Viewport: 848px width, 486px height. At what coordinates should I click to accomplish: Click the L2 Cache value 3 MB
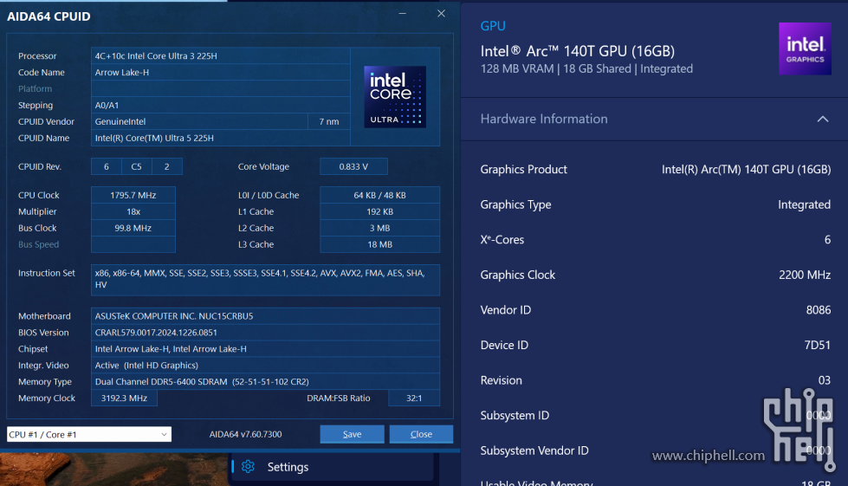[379, 228]
